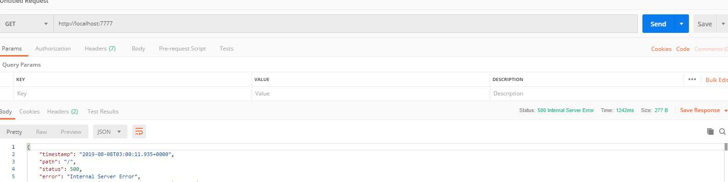Open the request Headers (7) tab
Screen dimensions: 728x182
click(x=100, y=49)
